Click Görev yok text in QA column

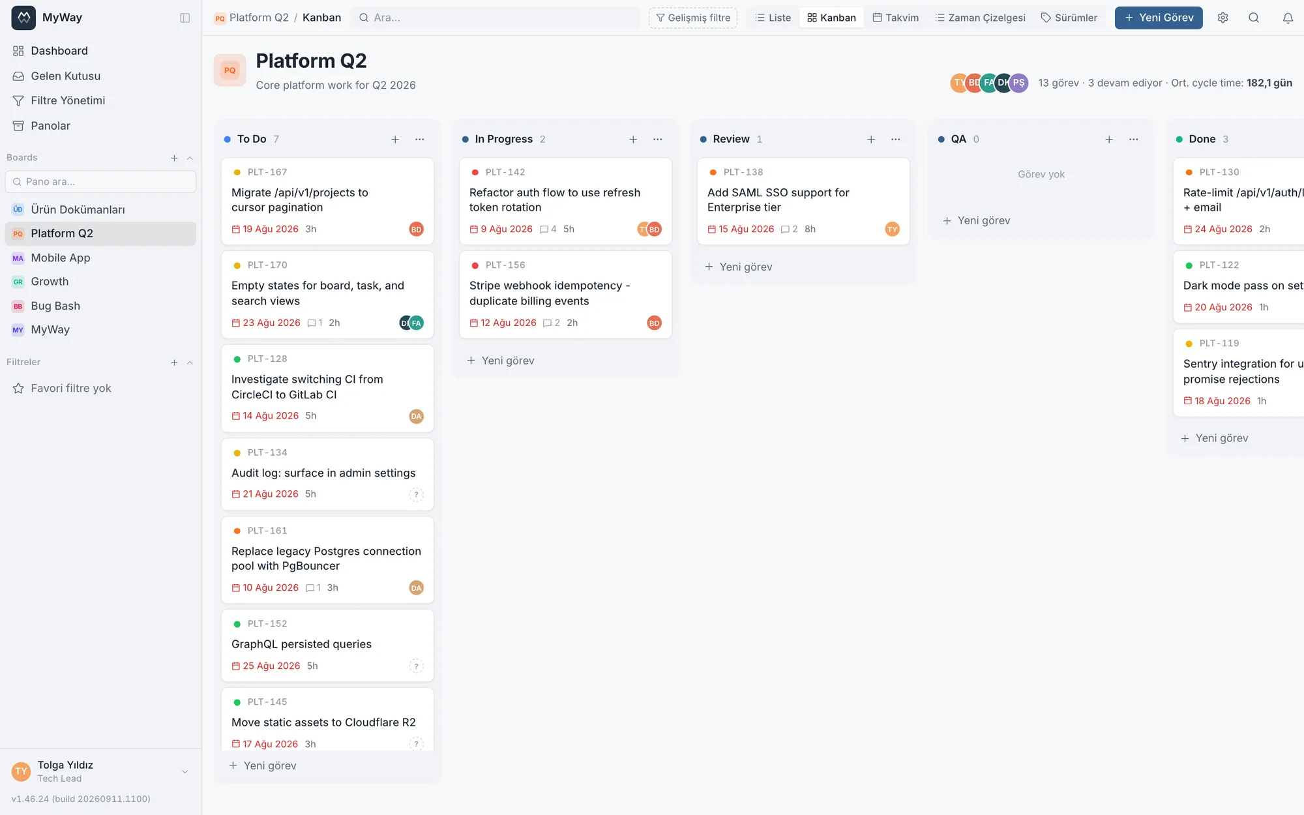(x=1041, y=174)
